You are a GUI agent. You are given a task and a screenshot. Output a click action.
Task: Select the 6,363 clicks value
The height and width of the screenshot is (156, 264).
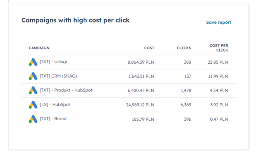tap(186, 105)
